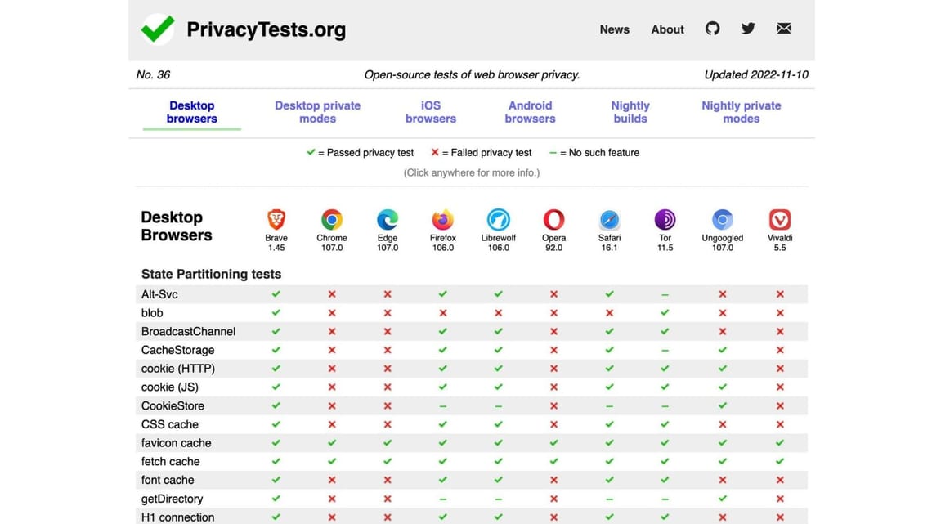Select the Edge browser icon
Image resolution: width=932 pixels, height=524 pixels.
pos(387,219)
